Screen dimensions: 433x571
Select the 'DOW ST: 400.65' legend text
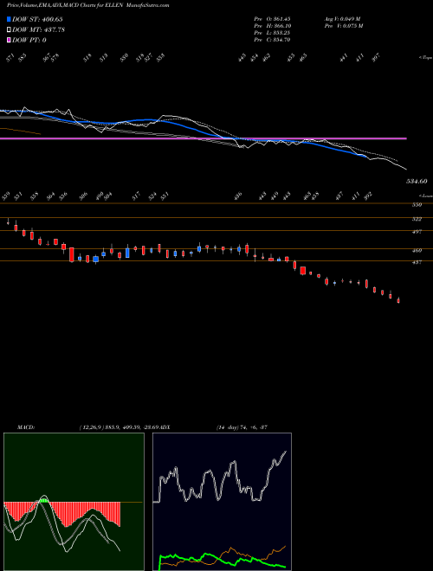(x=37, y=19)
